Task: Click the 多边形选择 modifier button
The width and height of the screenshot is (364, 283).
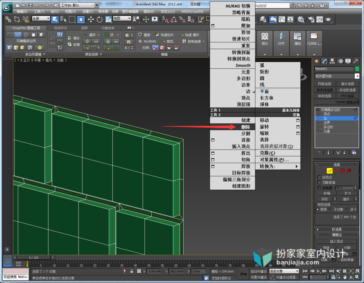Action: tap(347, 90)
